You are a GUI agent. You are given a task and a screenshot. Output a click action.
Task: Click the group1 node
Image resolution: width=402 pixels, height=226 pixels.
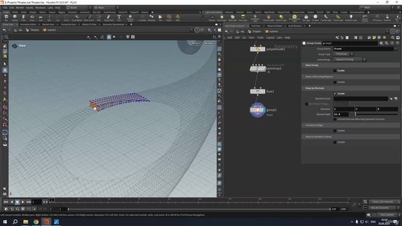pyautogui.click(x=258, y=110)
